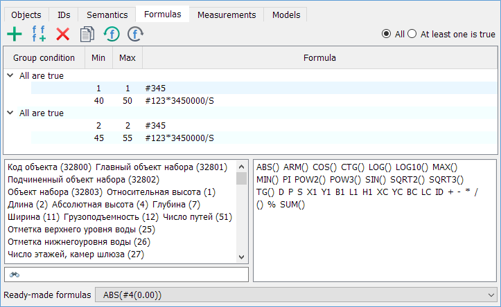Switch to the Semantics tab
This screenshot has width=501, height=307.
pyautogui.click(x=106, y=15)
